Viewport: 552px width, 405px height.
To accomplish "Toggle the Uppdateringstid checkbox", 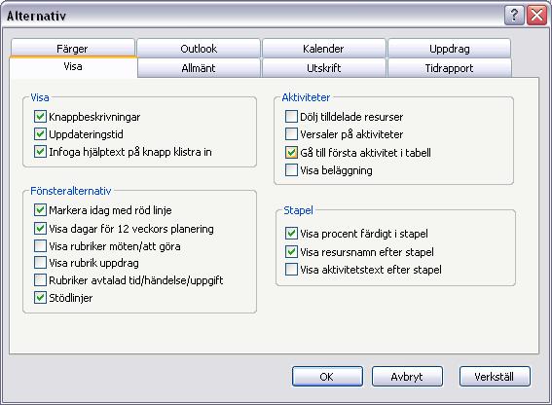I will (x=40, y=133).
